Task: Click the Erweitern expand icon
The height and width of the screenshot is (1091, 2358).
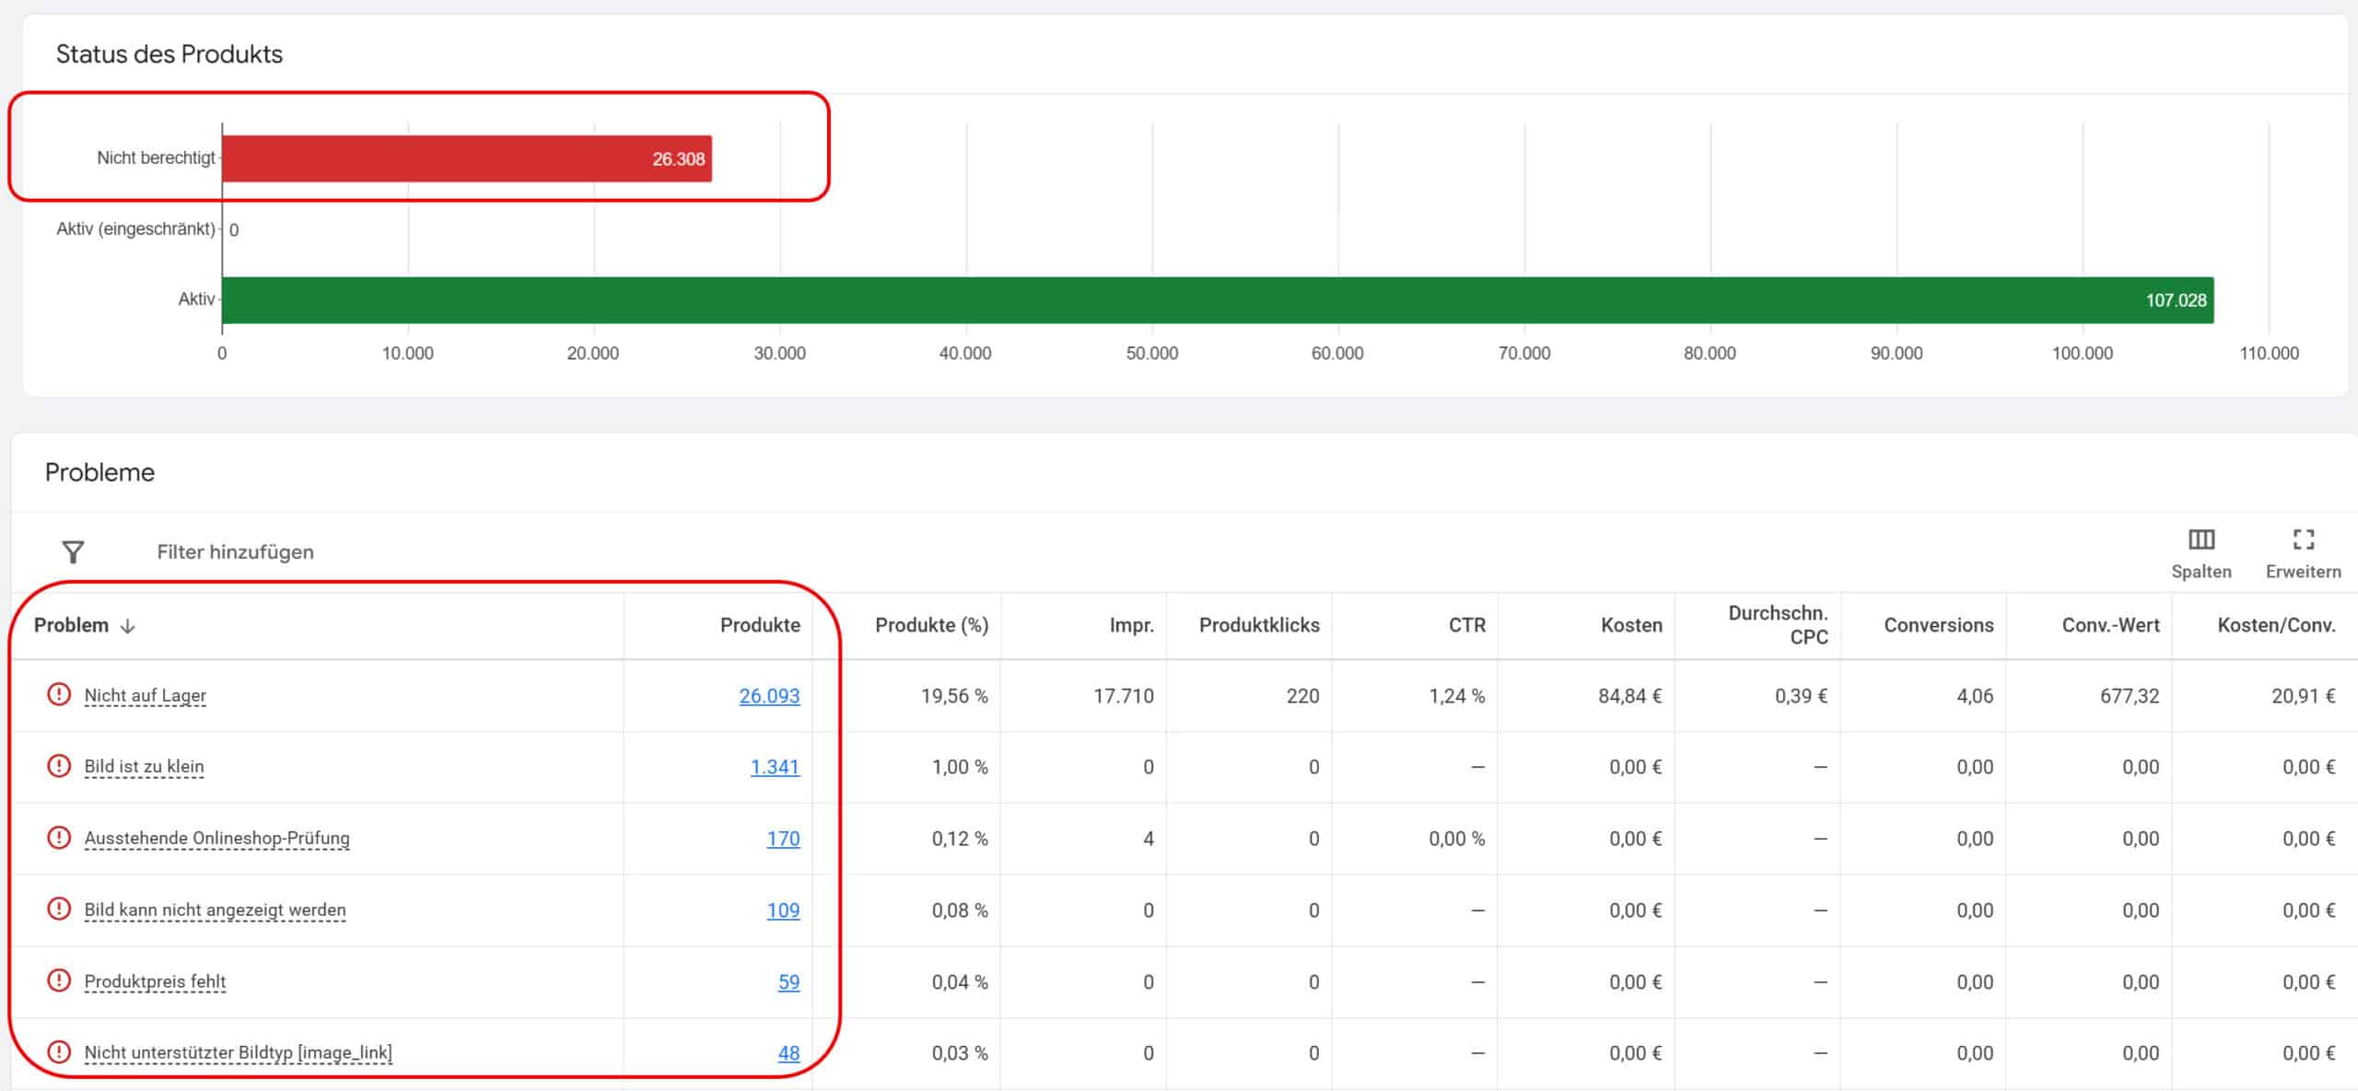Action: click(x=2303, y=540)
